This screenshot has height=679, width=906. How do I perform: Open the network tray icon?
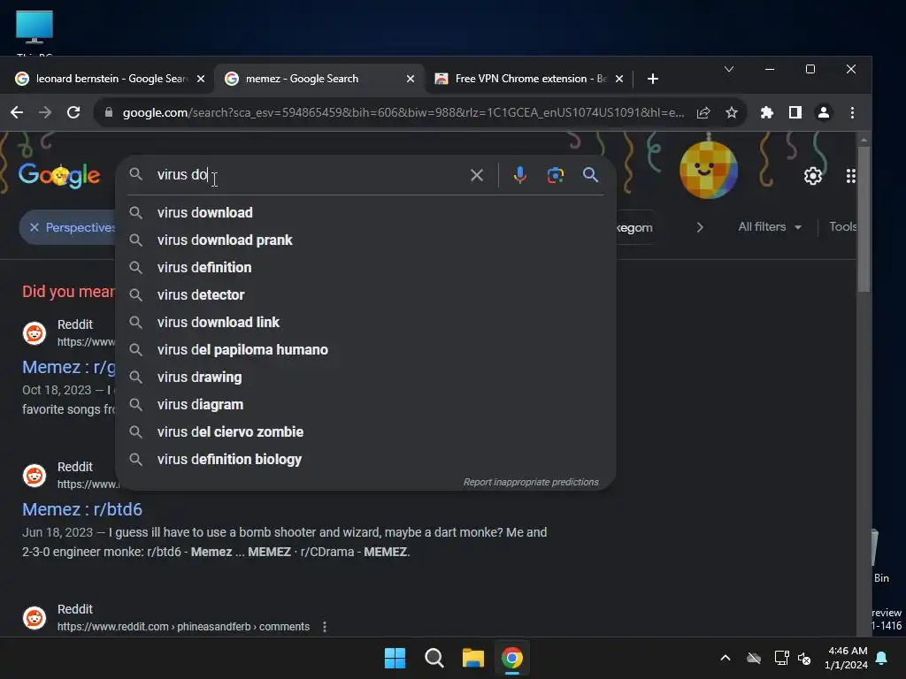(x=781, y=658)
